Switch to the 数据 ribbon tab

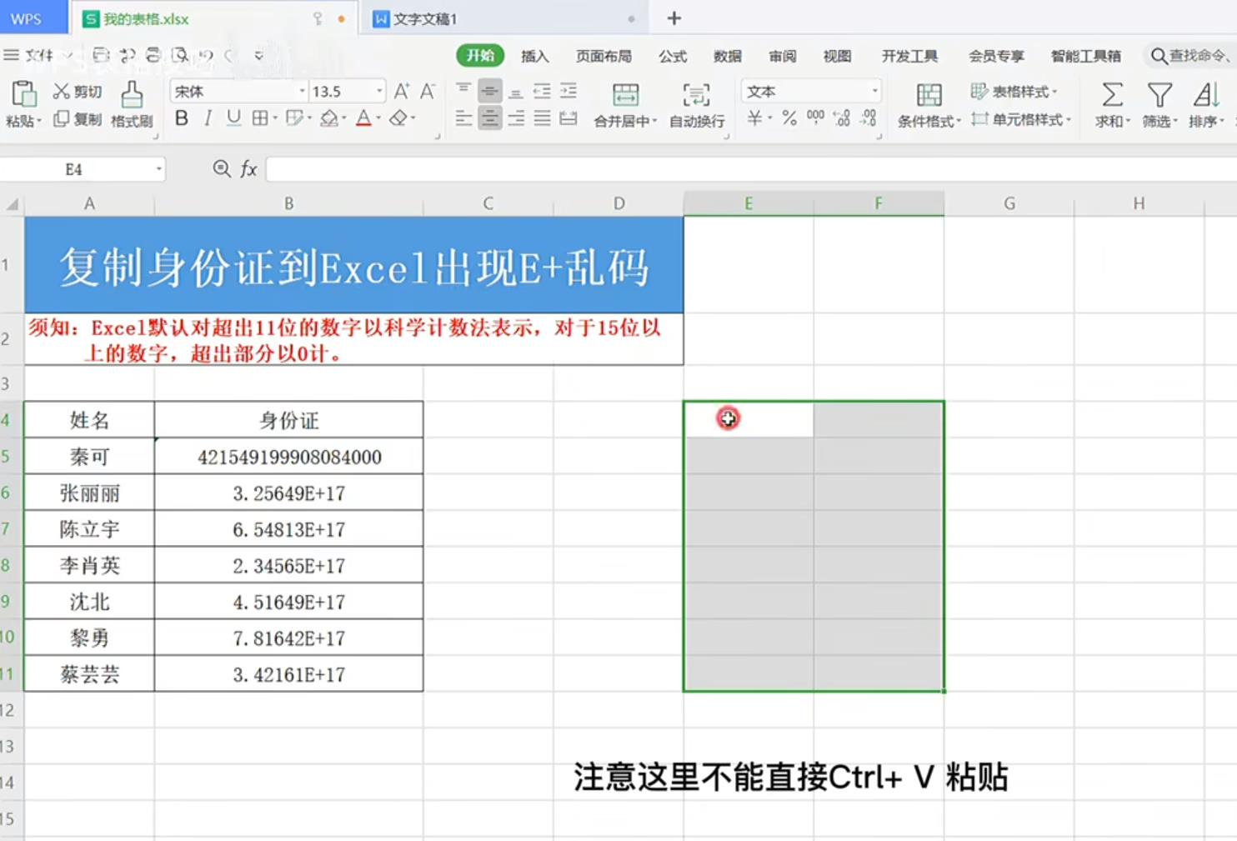pos(727,56)
